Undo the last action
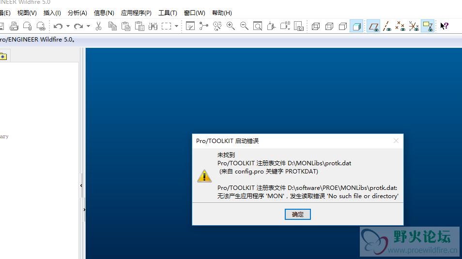462x259 pixels. point(58,26)
